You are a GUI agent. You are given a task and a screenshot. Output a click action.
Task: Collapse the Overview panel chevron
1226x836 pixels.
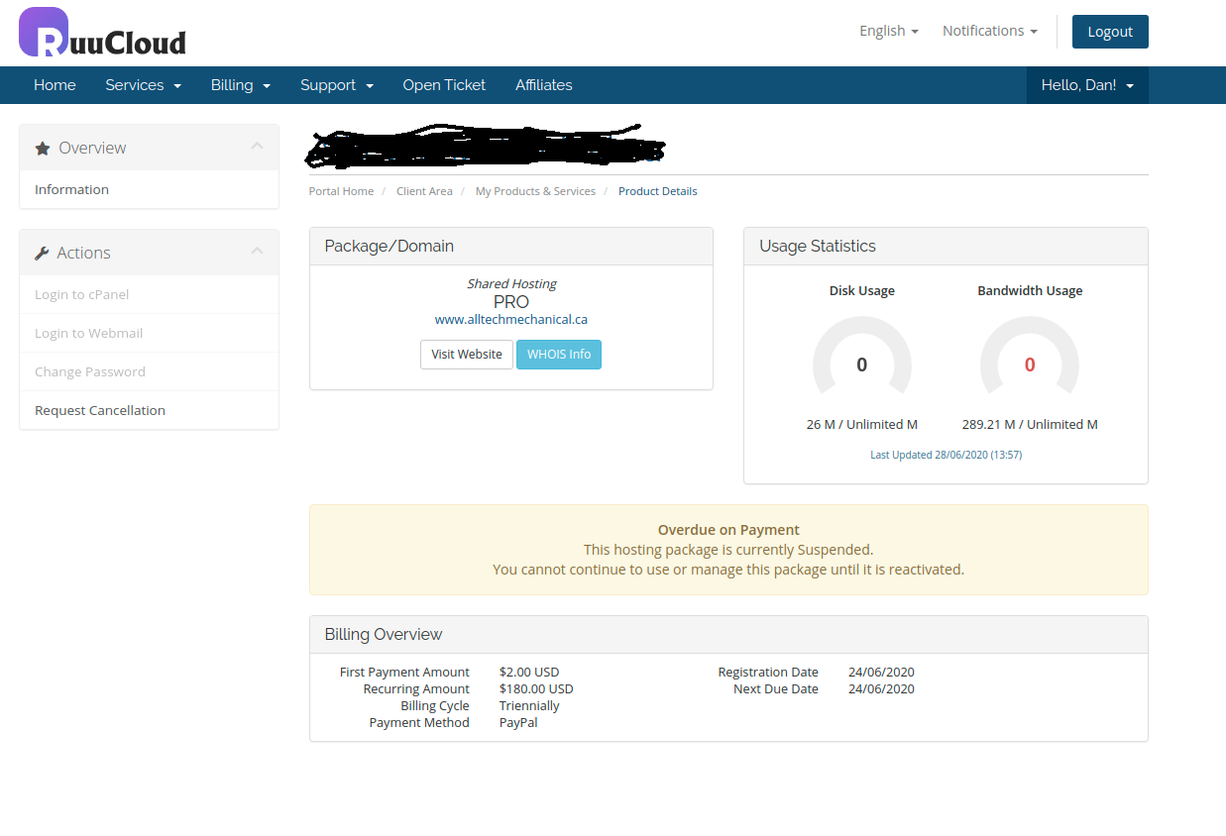(257, 147)
